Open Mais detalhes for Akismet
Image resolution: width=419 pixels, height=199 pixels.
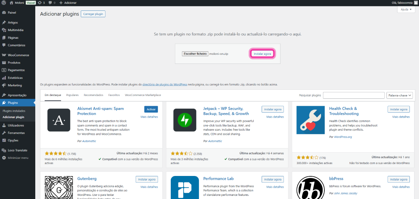pyautogui.click(x=149, y=117)
